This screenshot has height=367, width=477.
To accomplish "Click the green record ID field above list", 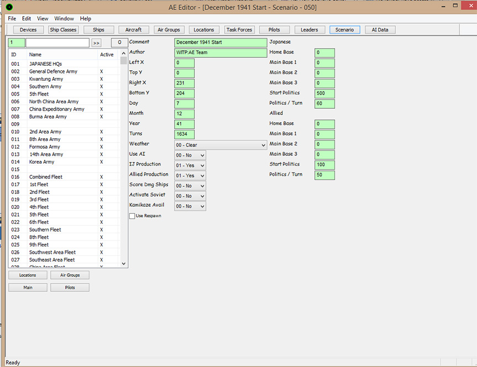I will tap(17, 43).
